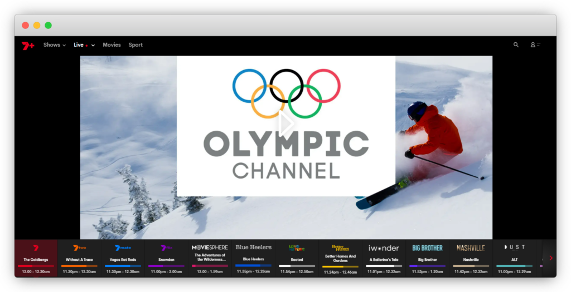Open the 7plus home logo

28,46
